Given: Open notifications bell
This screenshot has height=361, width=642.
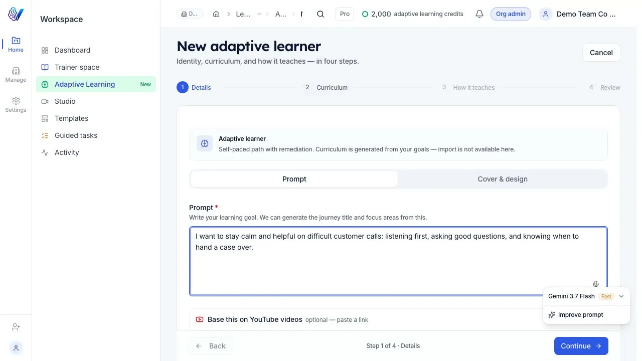Looking at the screenshot, I should tap(479, 14).
